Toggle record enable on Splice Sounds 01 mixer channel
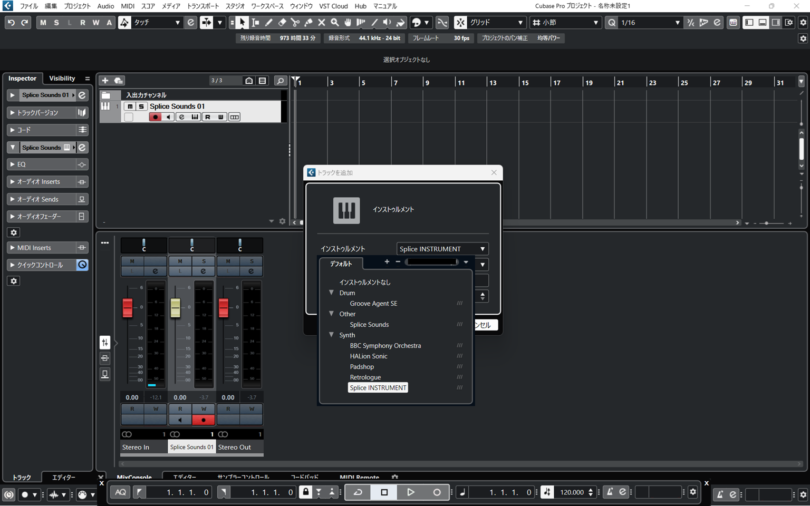Image resolution: width=810 pixels, height=506 pixels. click(x=204, y=420)
